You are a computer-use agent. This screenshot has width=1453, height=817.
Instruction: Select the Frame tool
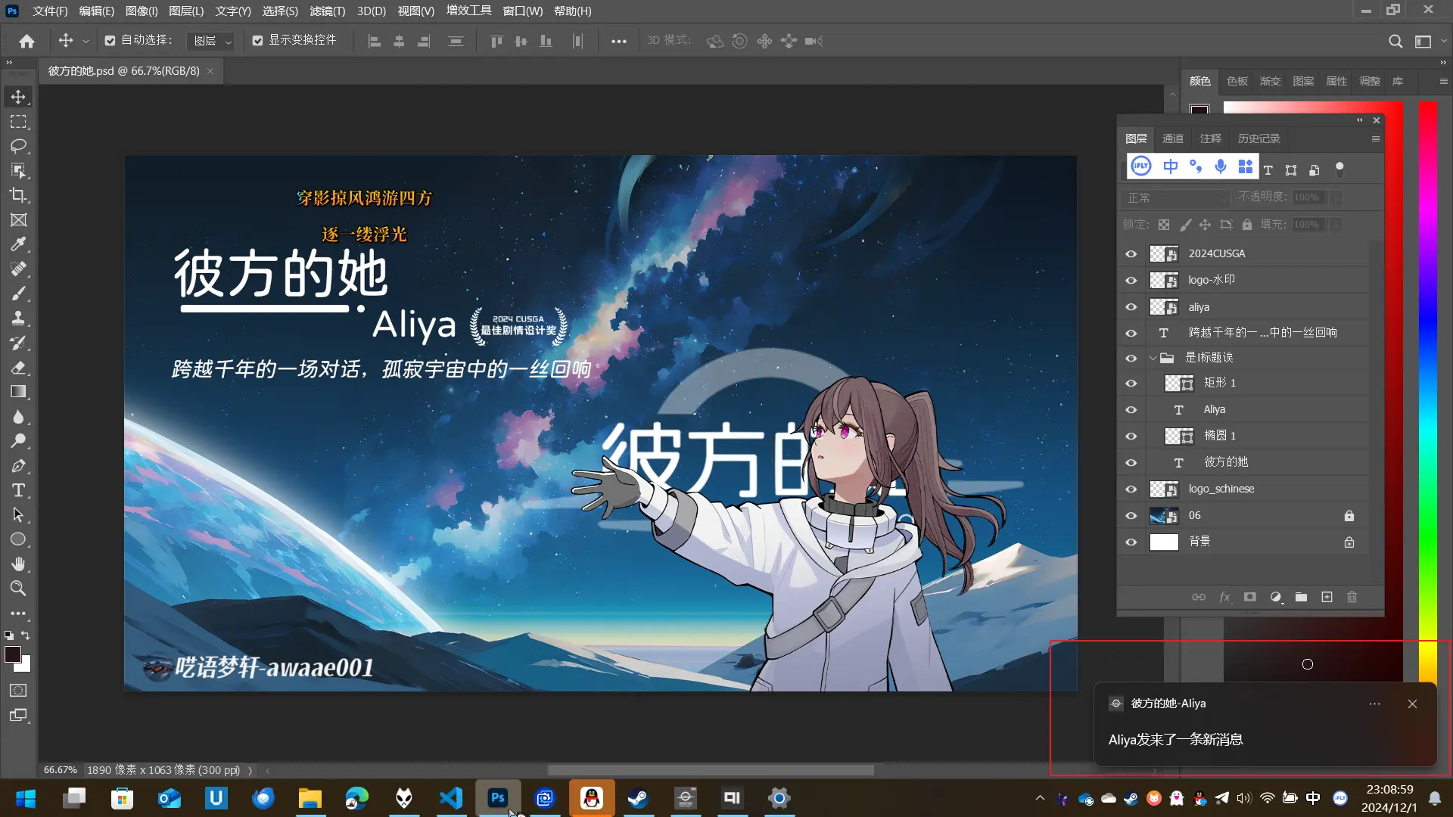click(18, 220)
